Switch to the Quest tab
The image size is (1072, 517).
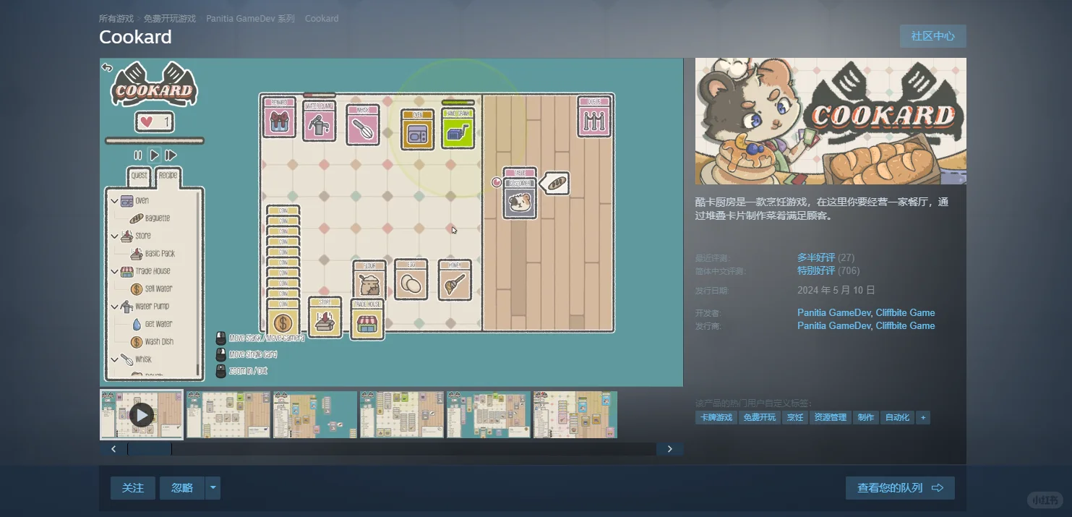pos(139,176)
